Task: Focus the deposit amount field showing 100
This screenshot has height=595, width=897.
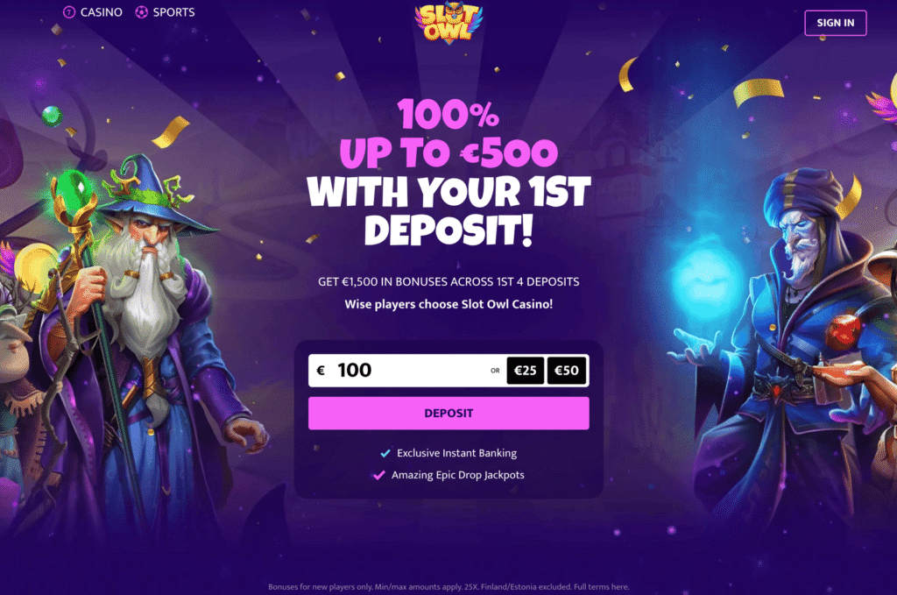Action: point(400,371)
